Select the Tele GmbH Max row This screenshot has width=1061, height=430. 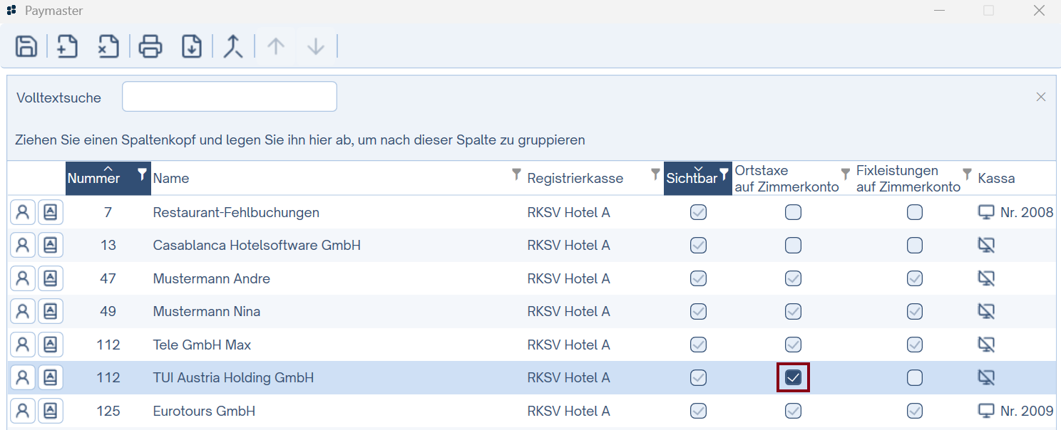tap(531, 345)
